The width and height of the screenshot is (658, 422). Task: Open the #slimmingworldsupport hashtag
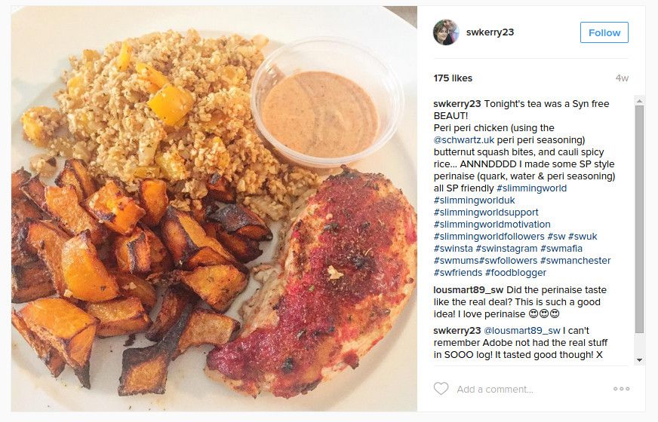[x=486, y=213]
